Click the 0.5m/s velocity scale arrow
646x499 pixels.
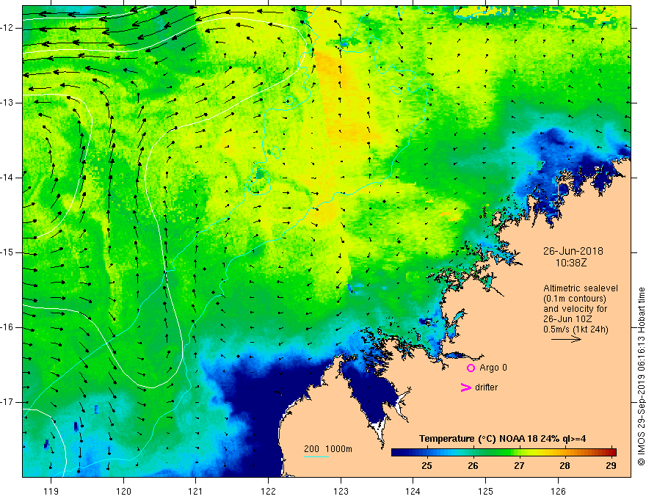(x=566, y=339)
